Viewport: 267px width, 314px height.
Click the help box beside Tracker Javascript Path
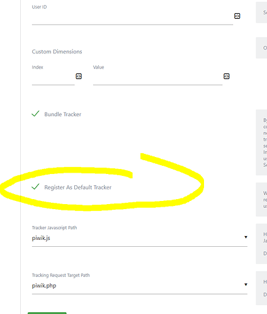click(x=261, y=244)
